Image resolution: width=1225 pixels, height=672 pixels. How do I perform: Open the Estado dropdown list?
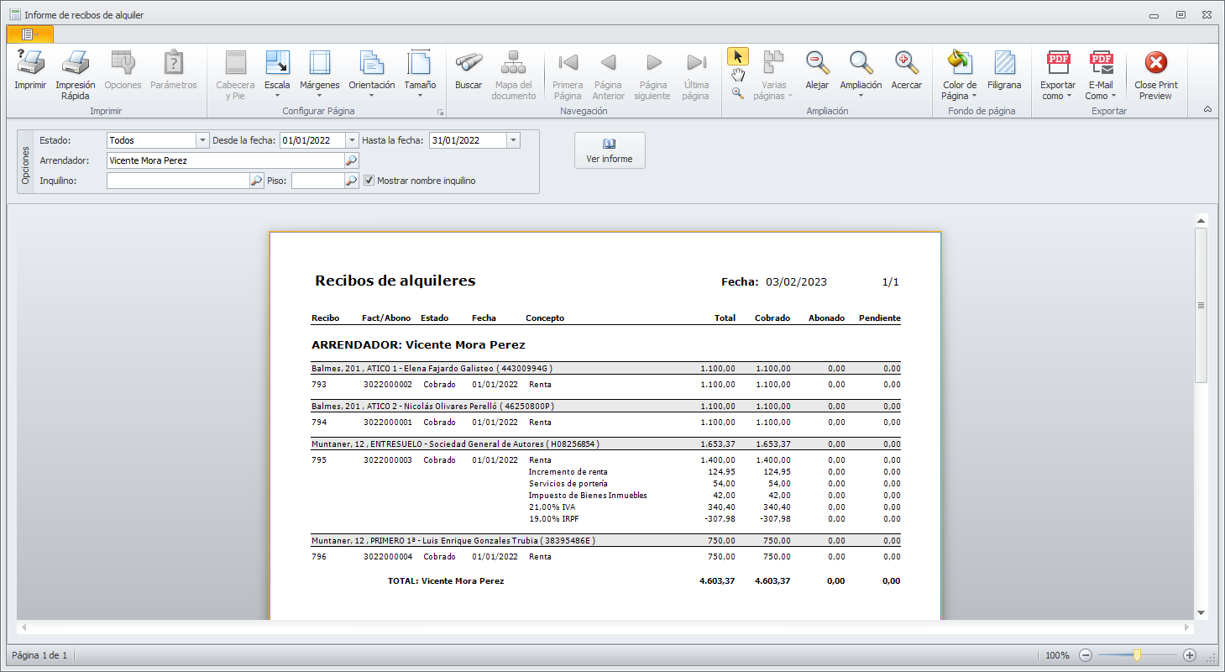pos(202,141)
